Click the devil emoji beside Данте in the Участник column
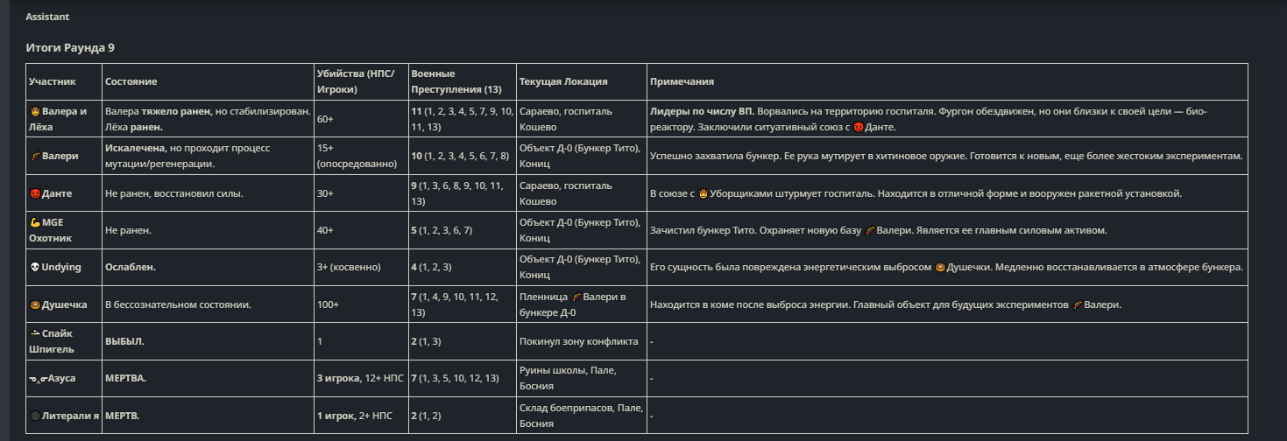The width and height of the screenshot is (1287, 441). [x=35, y=193]
